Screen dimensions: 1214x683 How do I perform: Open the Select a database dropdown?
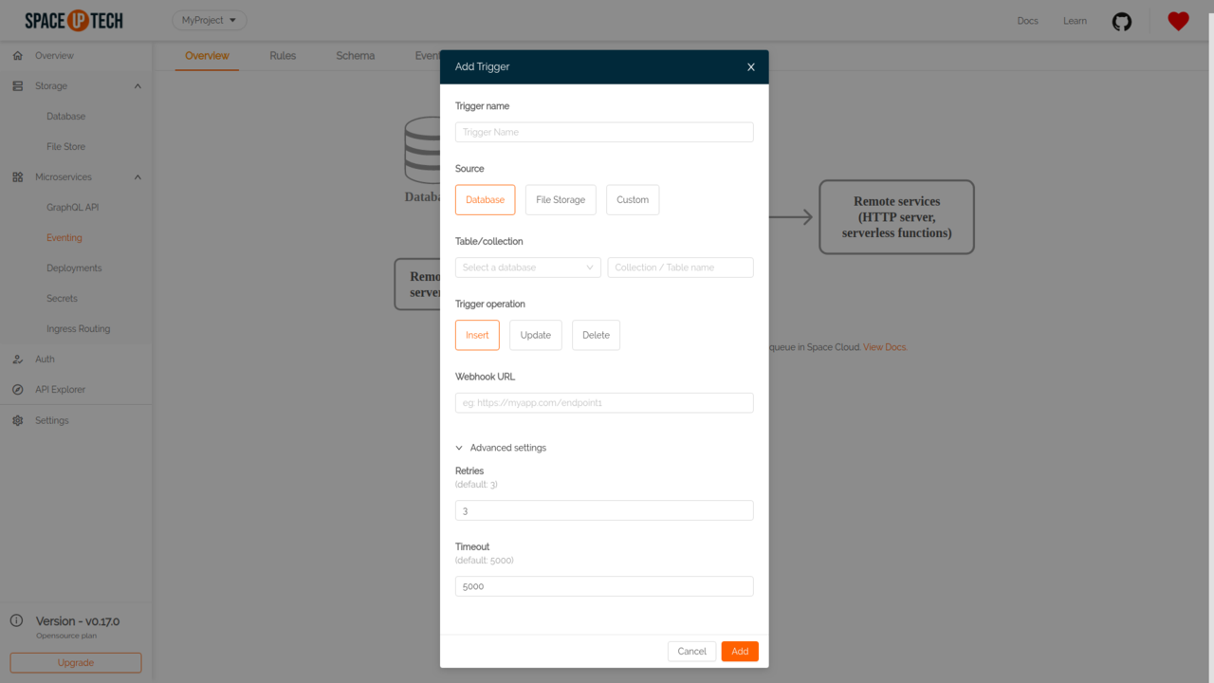(527, 268)
